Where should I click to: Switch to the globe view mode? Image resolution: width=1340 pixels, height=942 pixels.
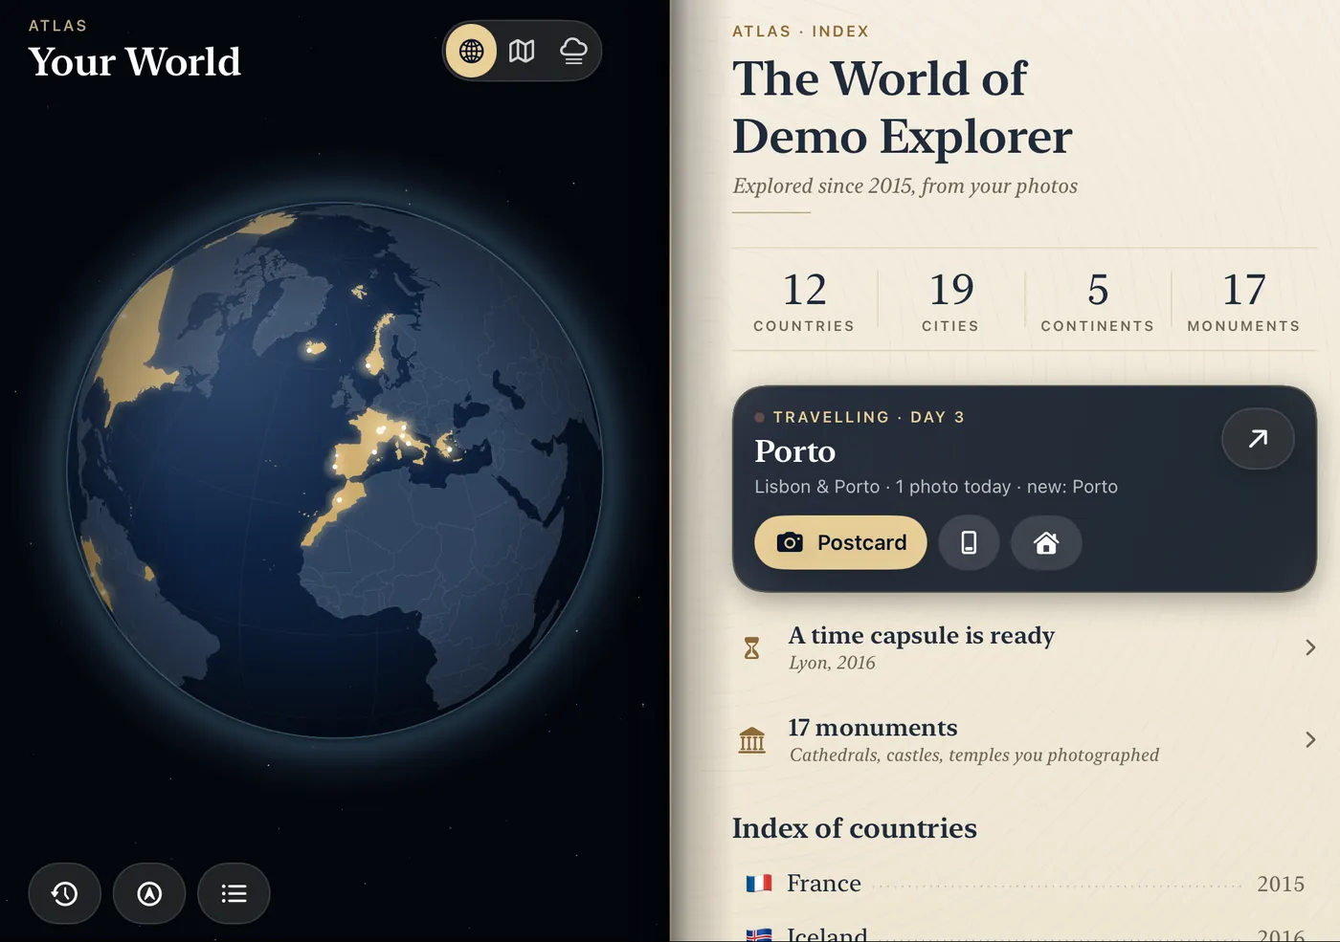coord(471,51)
